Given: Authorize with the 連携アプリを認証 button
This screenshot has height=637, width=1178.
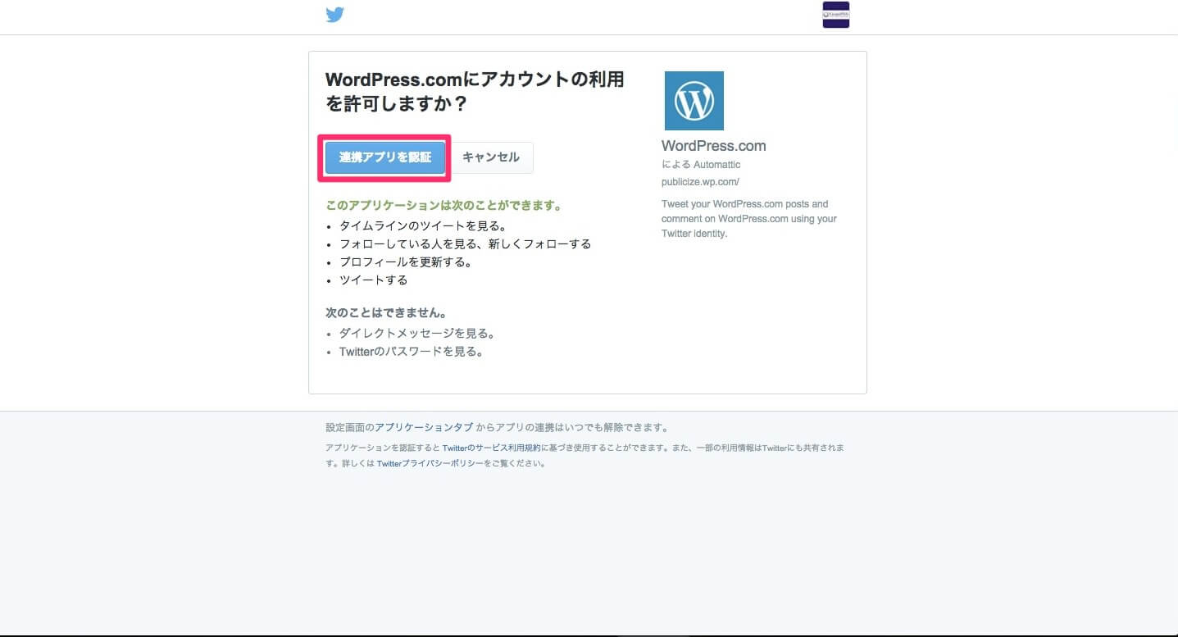Looking at the screenshot, I should [385, 157].
